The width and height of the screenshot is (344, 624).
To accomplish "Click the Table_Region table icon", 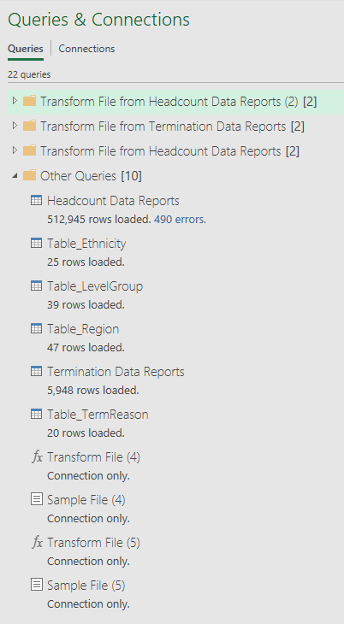I will (36, 328).
